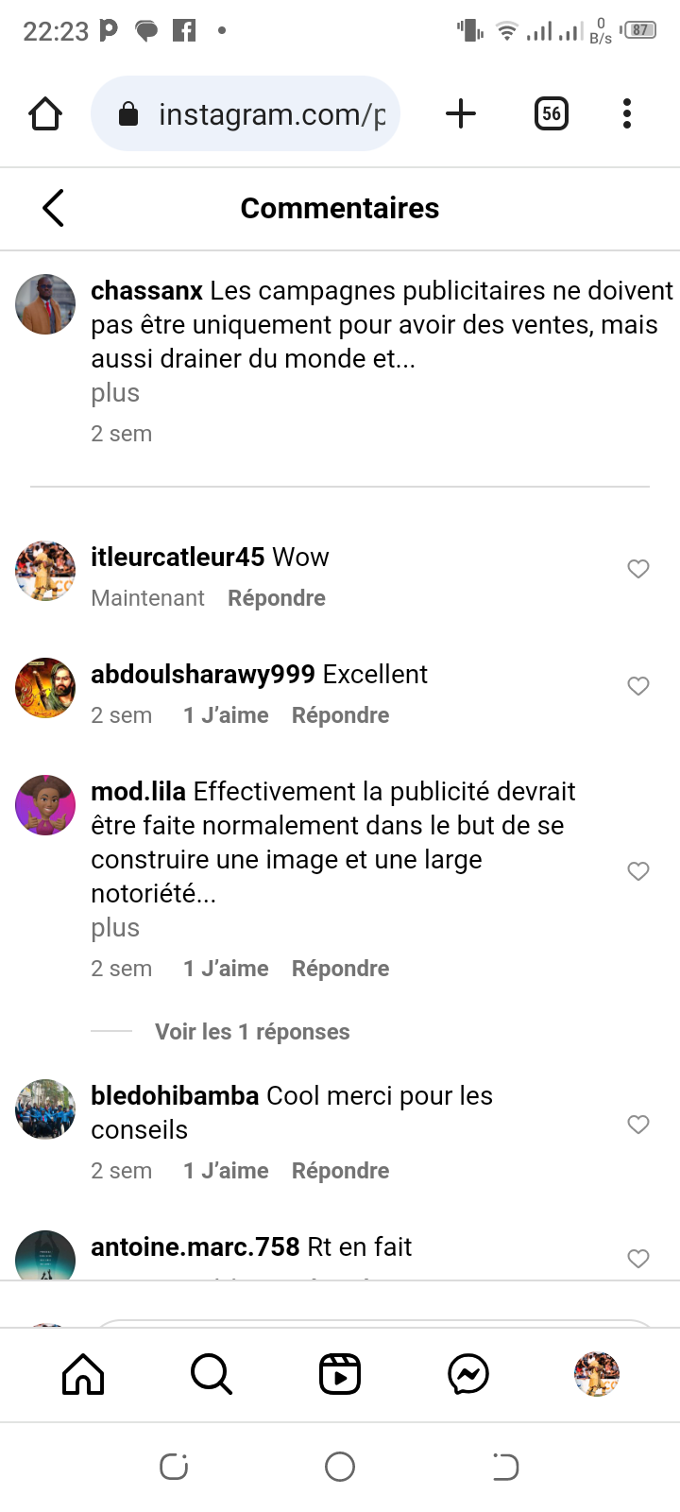
Task: Open profile tab avatar in bottom navigation
Action: point(597,1374)
